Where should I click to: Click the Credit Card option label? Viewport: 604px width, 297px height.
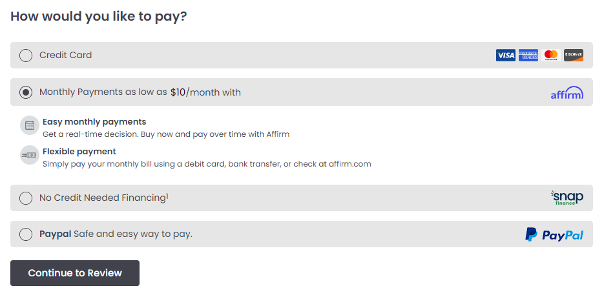click(x=65, y=55)
